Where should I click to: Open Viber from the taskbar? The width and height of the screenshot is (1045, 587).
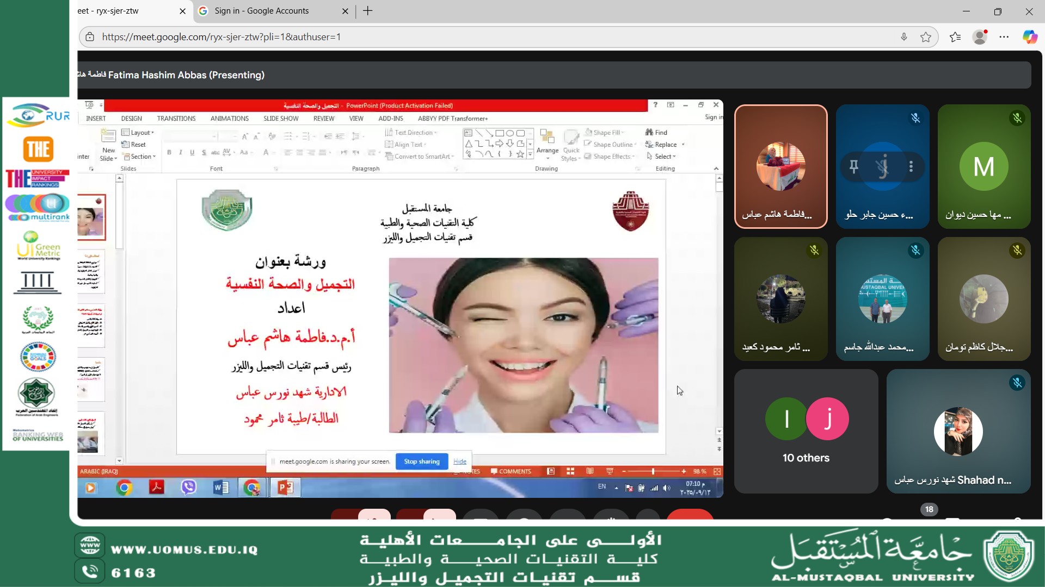pyautogui.click(x=189, y=488)
